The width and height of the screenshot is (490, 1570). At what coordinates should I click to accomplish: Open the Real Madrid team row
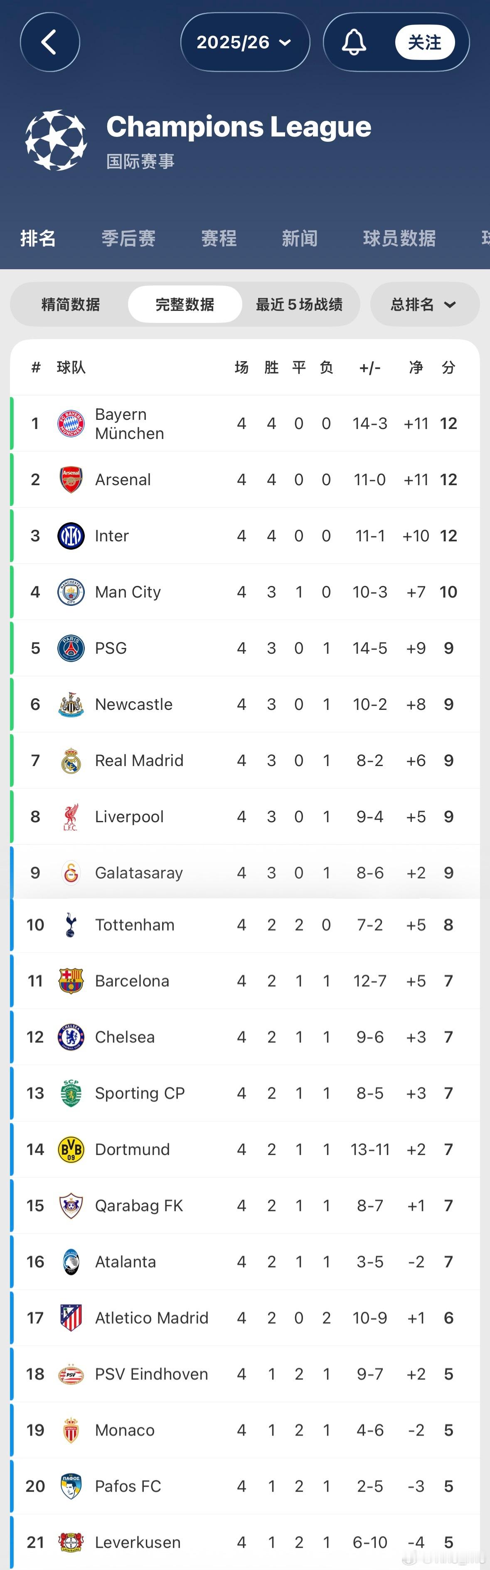(x=245, y=761)
